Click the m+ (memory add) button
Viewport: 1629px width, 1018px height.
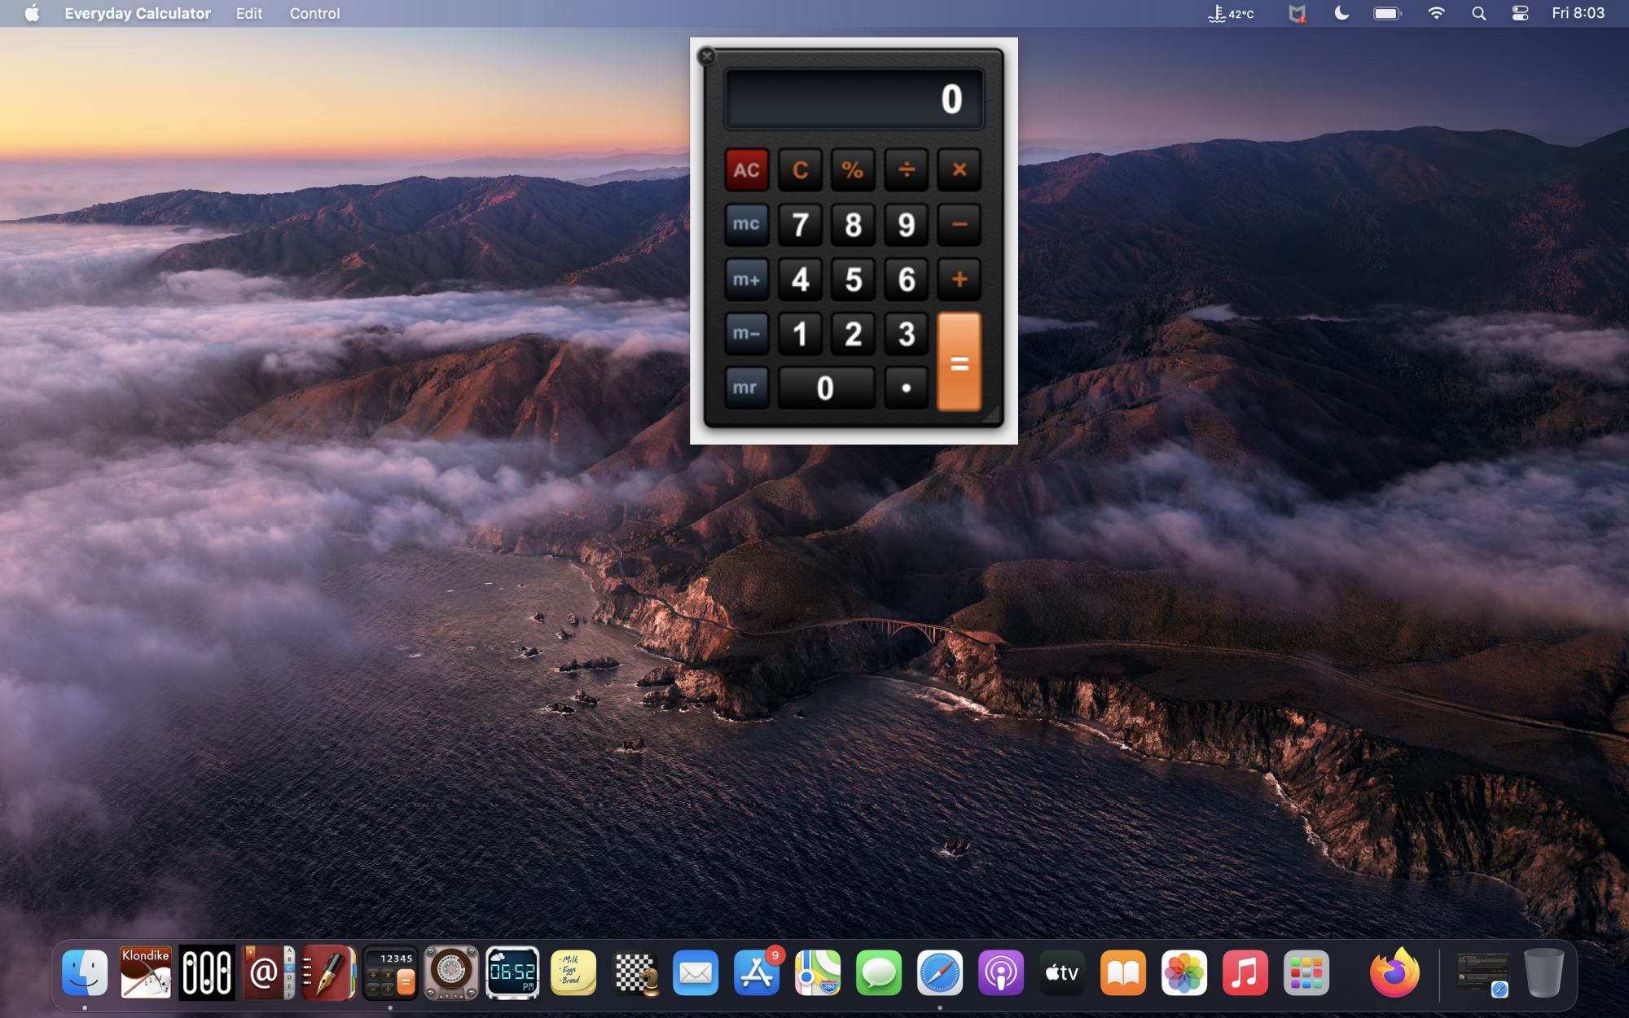744,278
